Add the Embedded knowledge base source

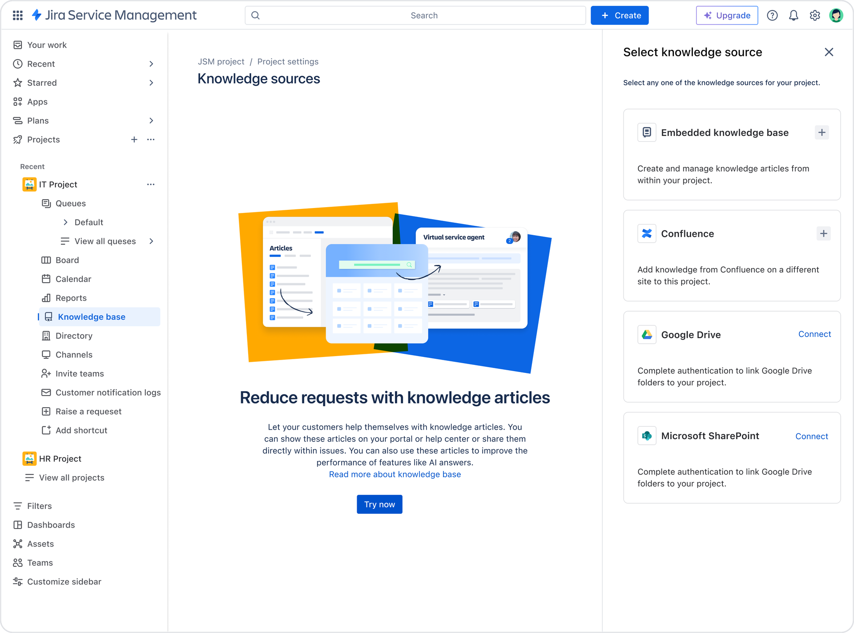point(822,132)
